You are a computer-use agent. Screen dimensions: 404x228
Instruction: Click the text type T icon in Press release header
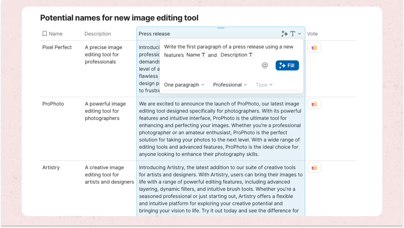pyautogui.click(x=293, y=34)
